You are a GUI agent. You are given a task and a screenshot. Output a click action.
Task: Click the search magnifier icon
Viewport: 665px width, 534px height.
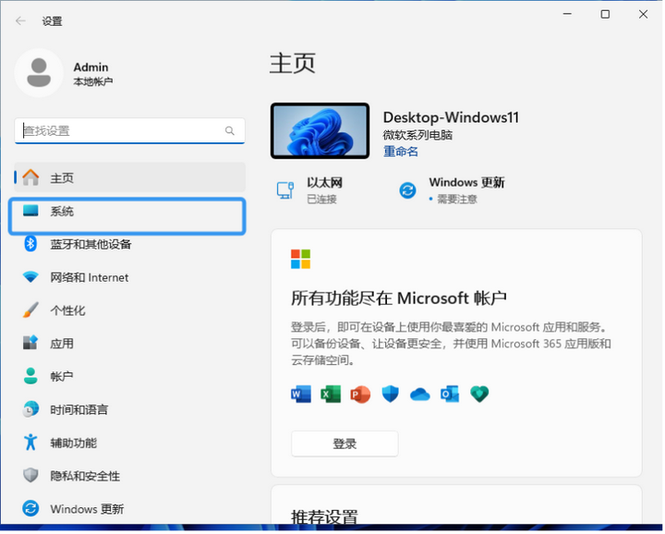click(230, 131)
